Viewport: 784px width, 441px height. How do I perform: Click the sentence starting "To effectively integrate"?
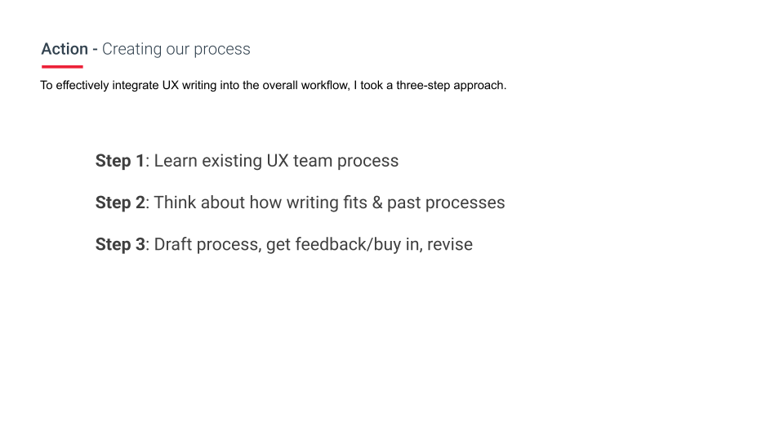point(273,85)
